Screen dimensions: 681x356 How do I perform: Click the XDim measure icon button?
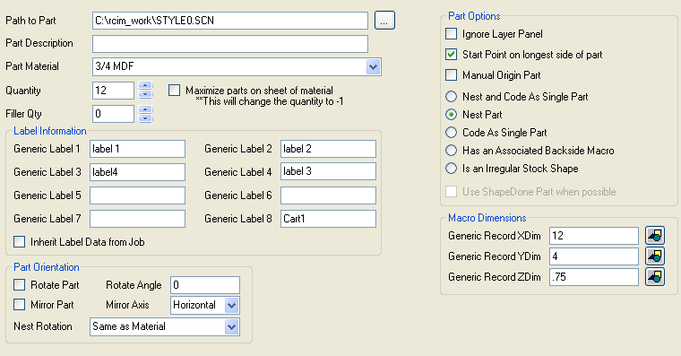coord(654,236)
